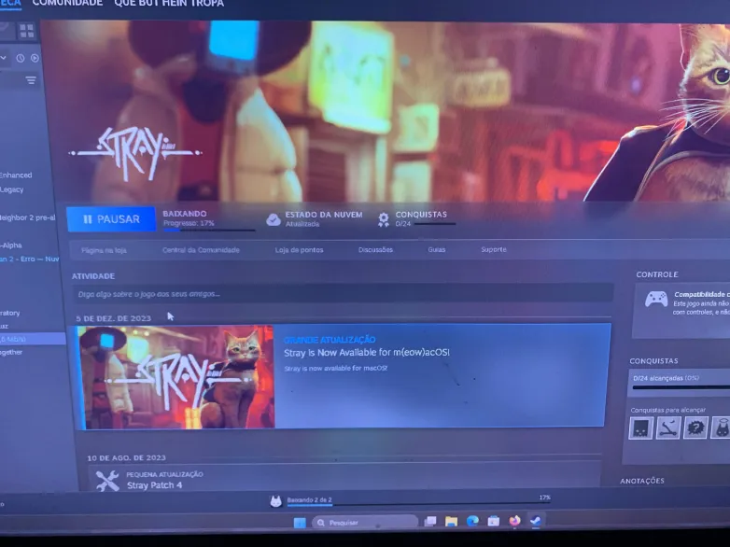Image resolution: width=730 pixels, height=547 pixels.
Task: Click the Windows taskbar Pesquisar search box
Action: 365,523
